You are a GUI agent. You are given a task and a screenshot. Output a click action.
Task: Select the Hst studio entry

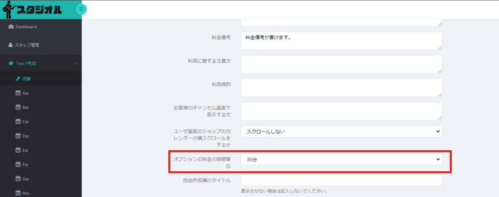pyautogui.click(x=25, y=193)
